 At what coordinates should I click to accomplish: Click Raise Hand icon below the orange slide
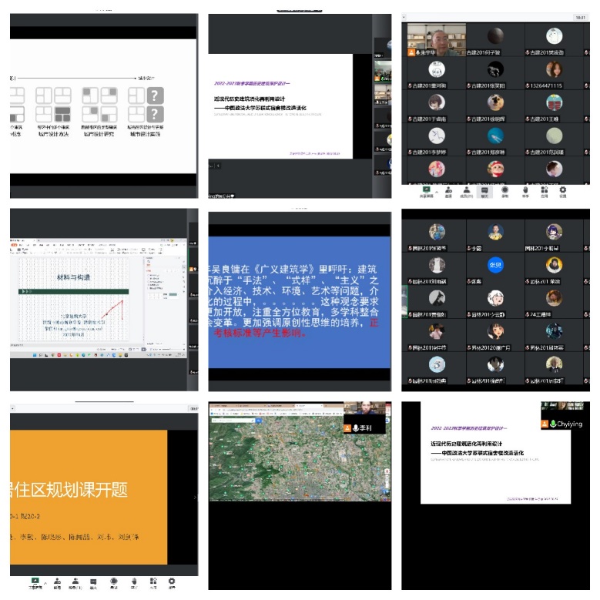[x=134, y=582]
